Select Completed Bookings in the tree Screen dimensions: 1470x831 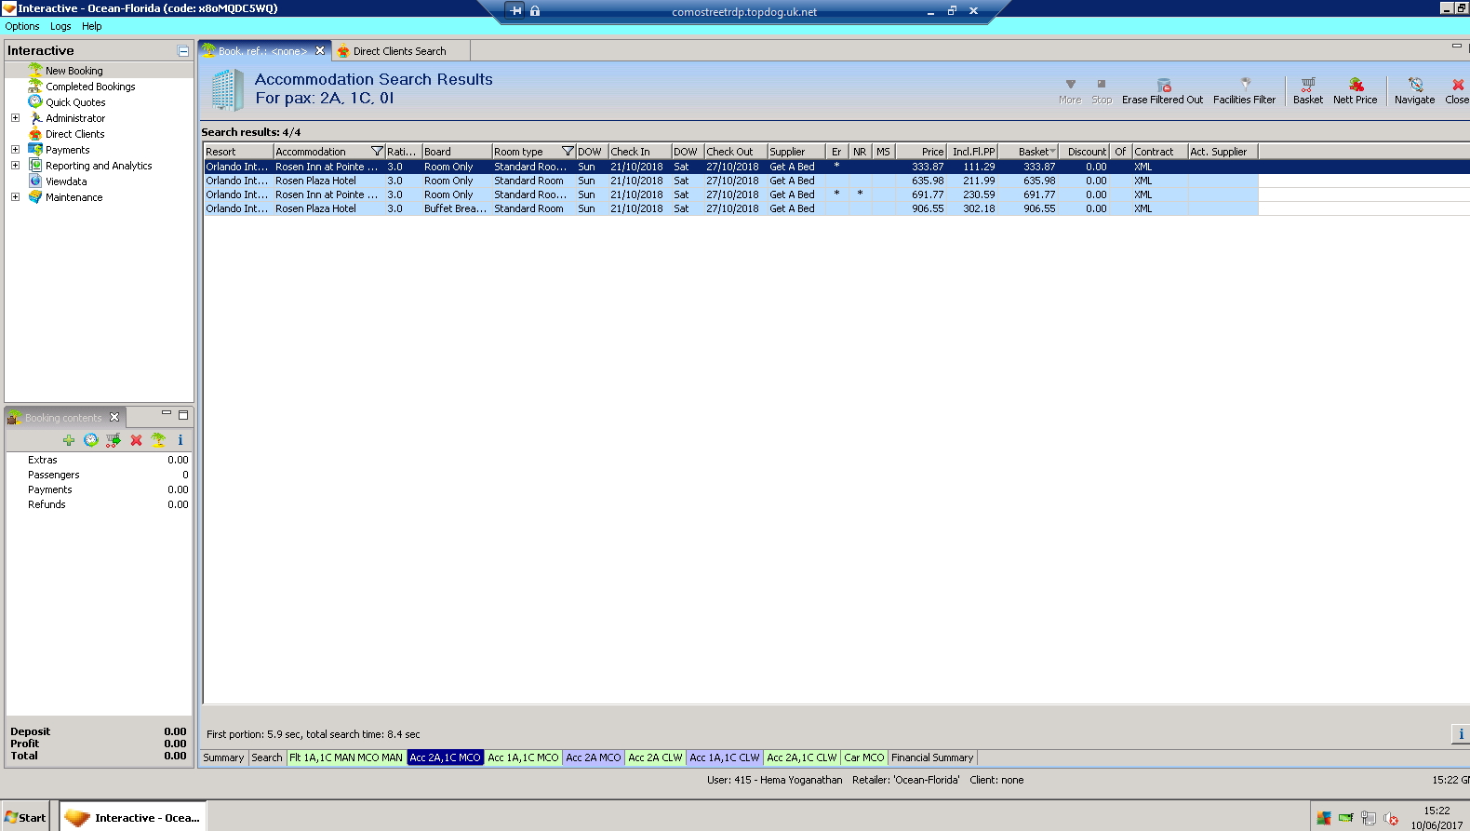[90, 87]
